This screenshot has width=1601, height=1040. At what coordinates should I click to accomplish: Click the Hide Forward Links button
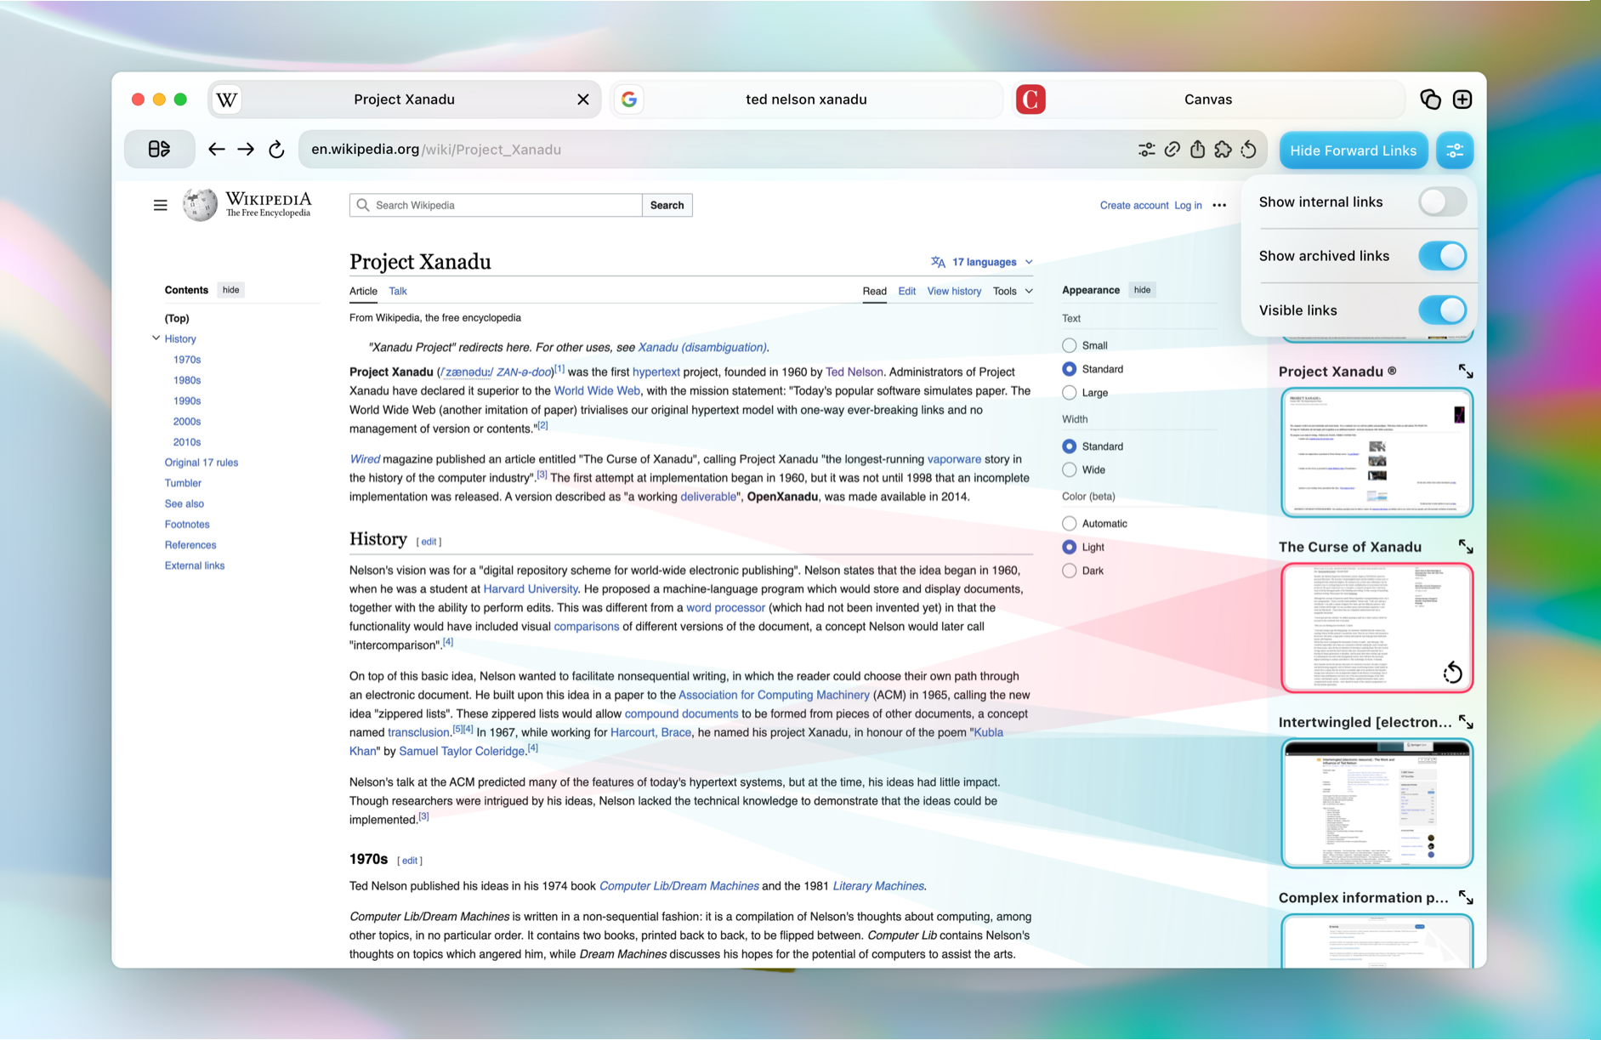pos(1353,151)
